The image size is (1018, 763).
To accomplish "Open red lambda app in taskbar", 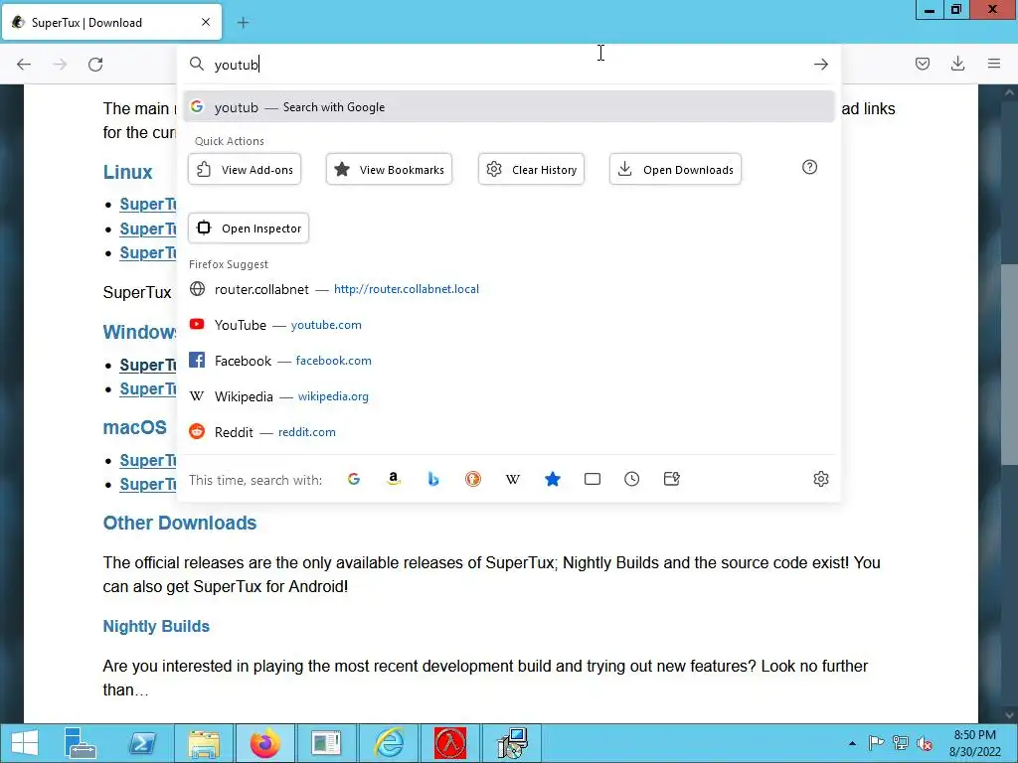I will (450, 743).
